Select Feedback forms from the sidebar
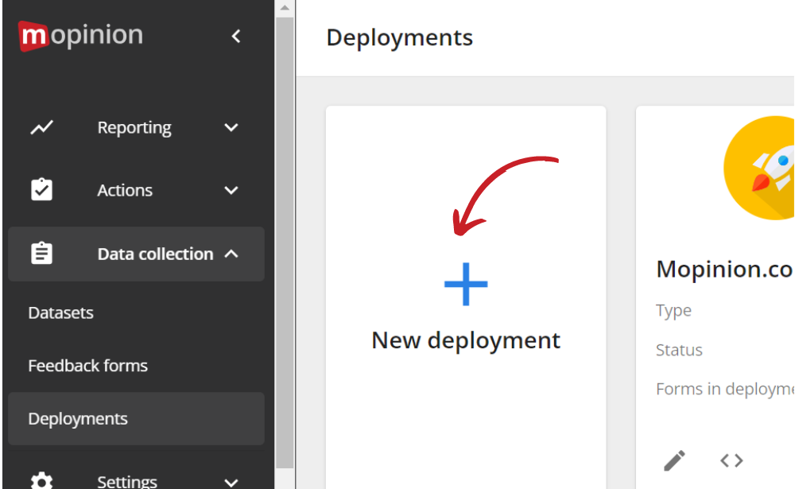Viewport: 795px width, 489px height. coord(87,366)
